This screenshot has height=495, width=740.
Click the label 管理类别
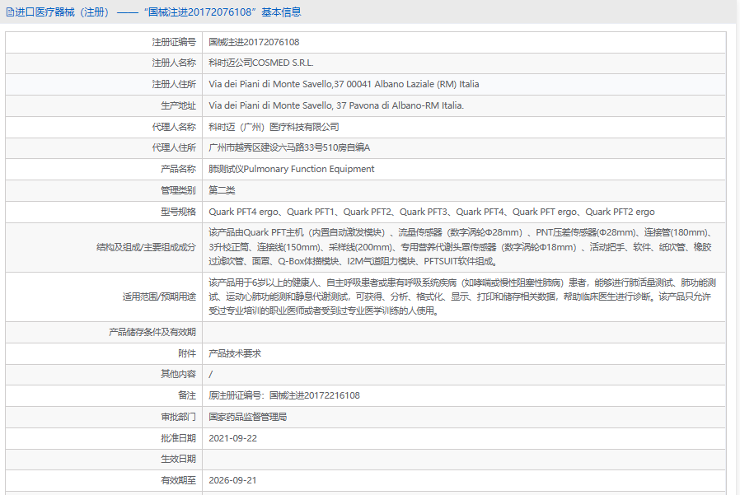[x=178, y=190]
